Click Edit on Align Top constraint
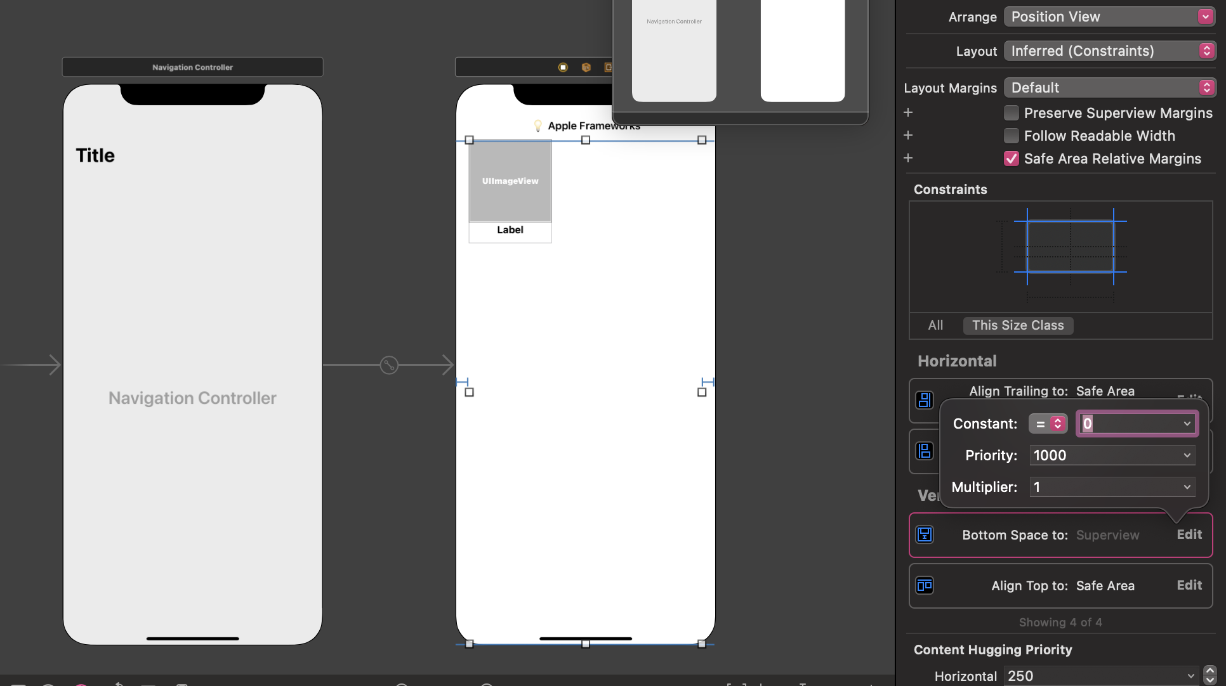 coord(1189,585)
